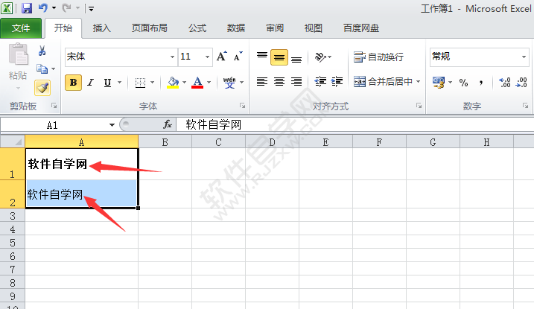
Task: Open the 数字 group dialog launcher
Action: (526, 106)
